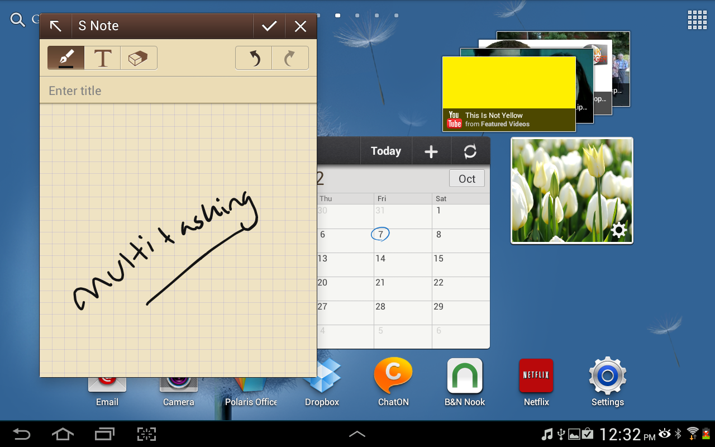Open the Email app

107,391
